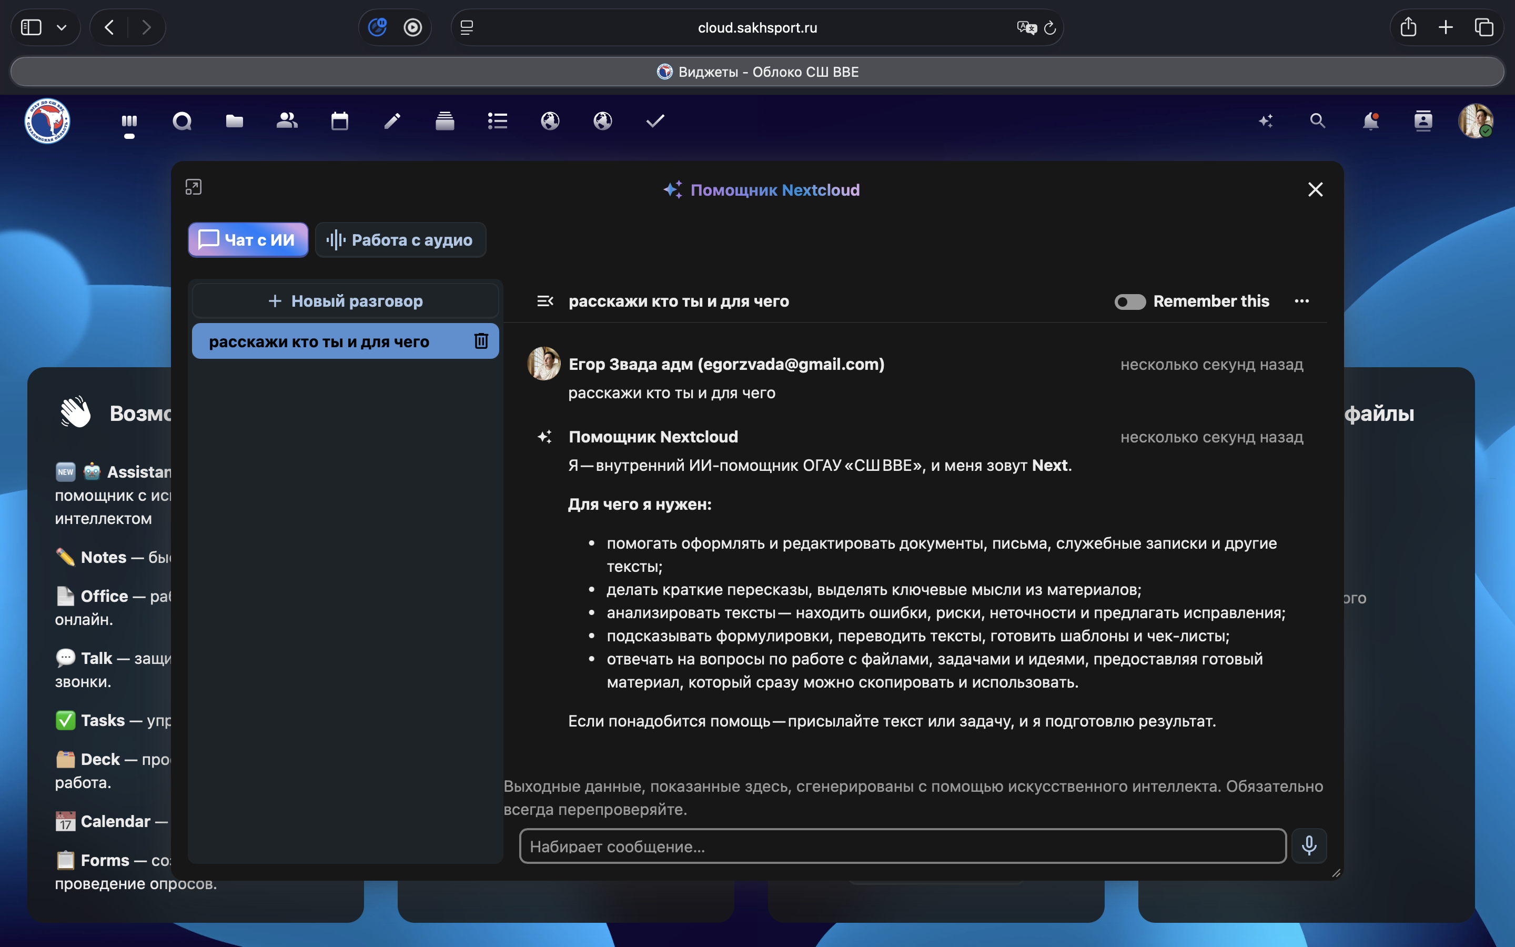Toggle the Remember this switch
The image size is (1515, 947).
[1130, 302]
